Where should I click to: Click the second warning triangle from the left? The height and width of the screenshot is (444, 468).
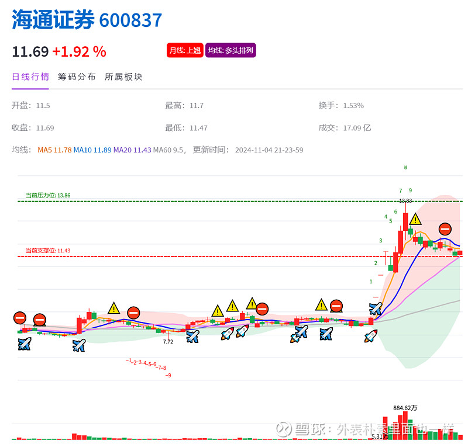218,311
